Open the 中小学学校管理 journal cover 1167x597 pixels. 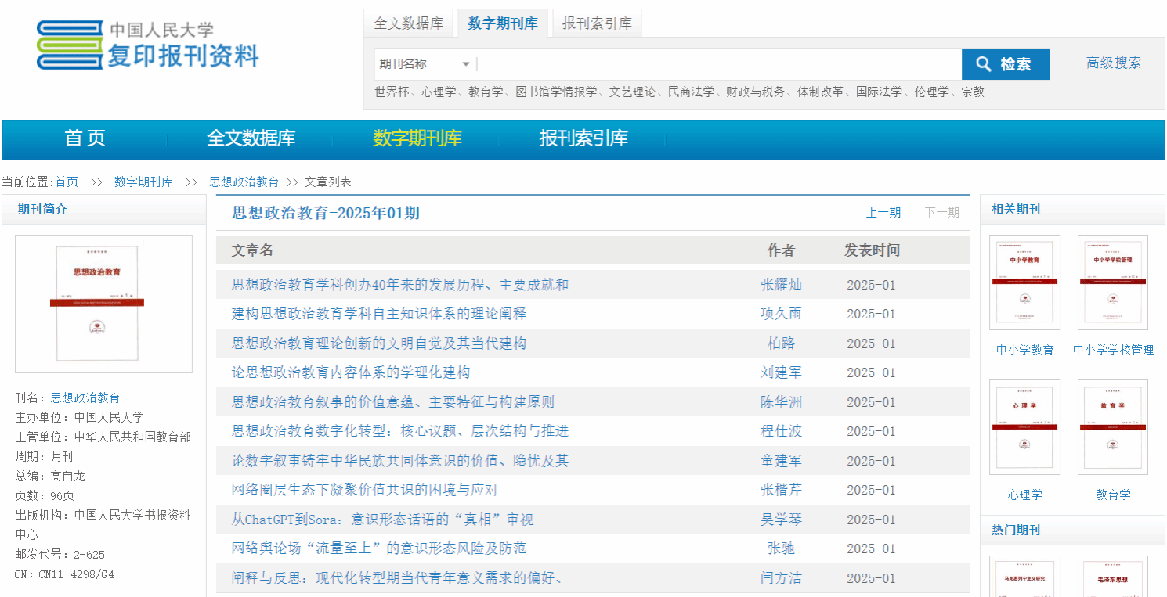coord(1112,282)
